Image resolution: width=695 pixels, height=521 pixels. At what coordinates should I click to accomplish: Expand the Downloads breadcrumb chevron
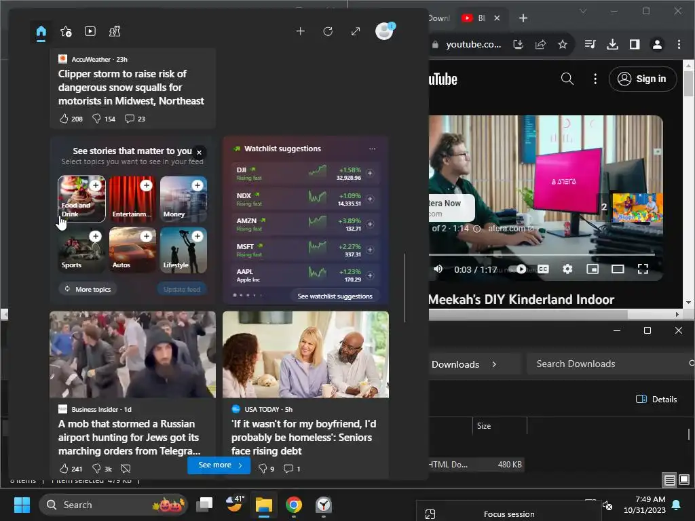[494, 364]
